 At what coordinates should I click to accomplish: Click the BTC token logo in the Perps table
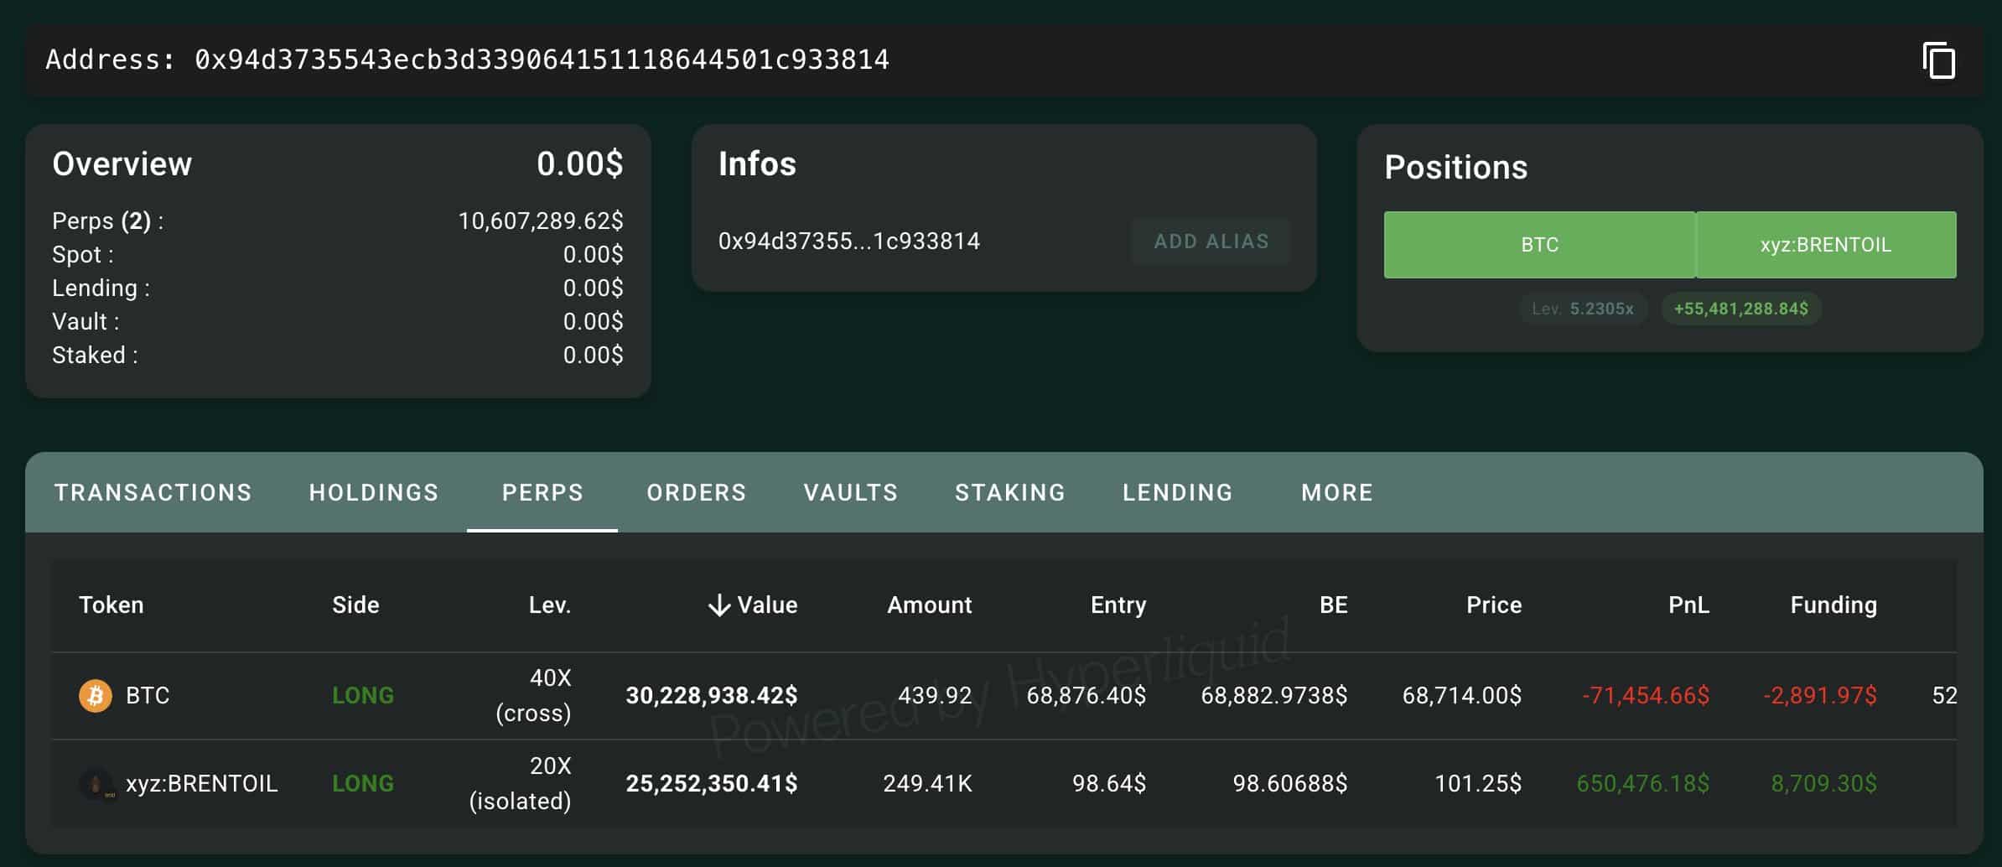(x=94, y=696)
